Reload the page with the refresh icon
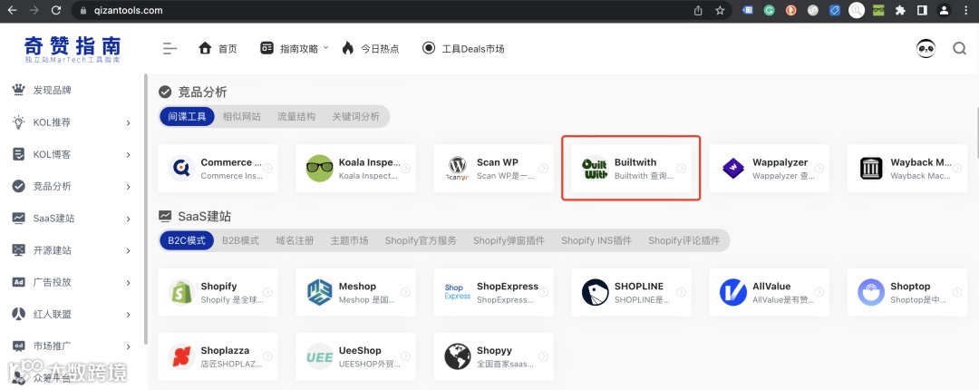Image resolution: width=979 pixels, height=390 pixels. [56, 10]
